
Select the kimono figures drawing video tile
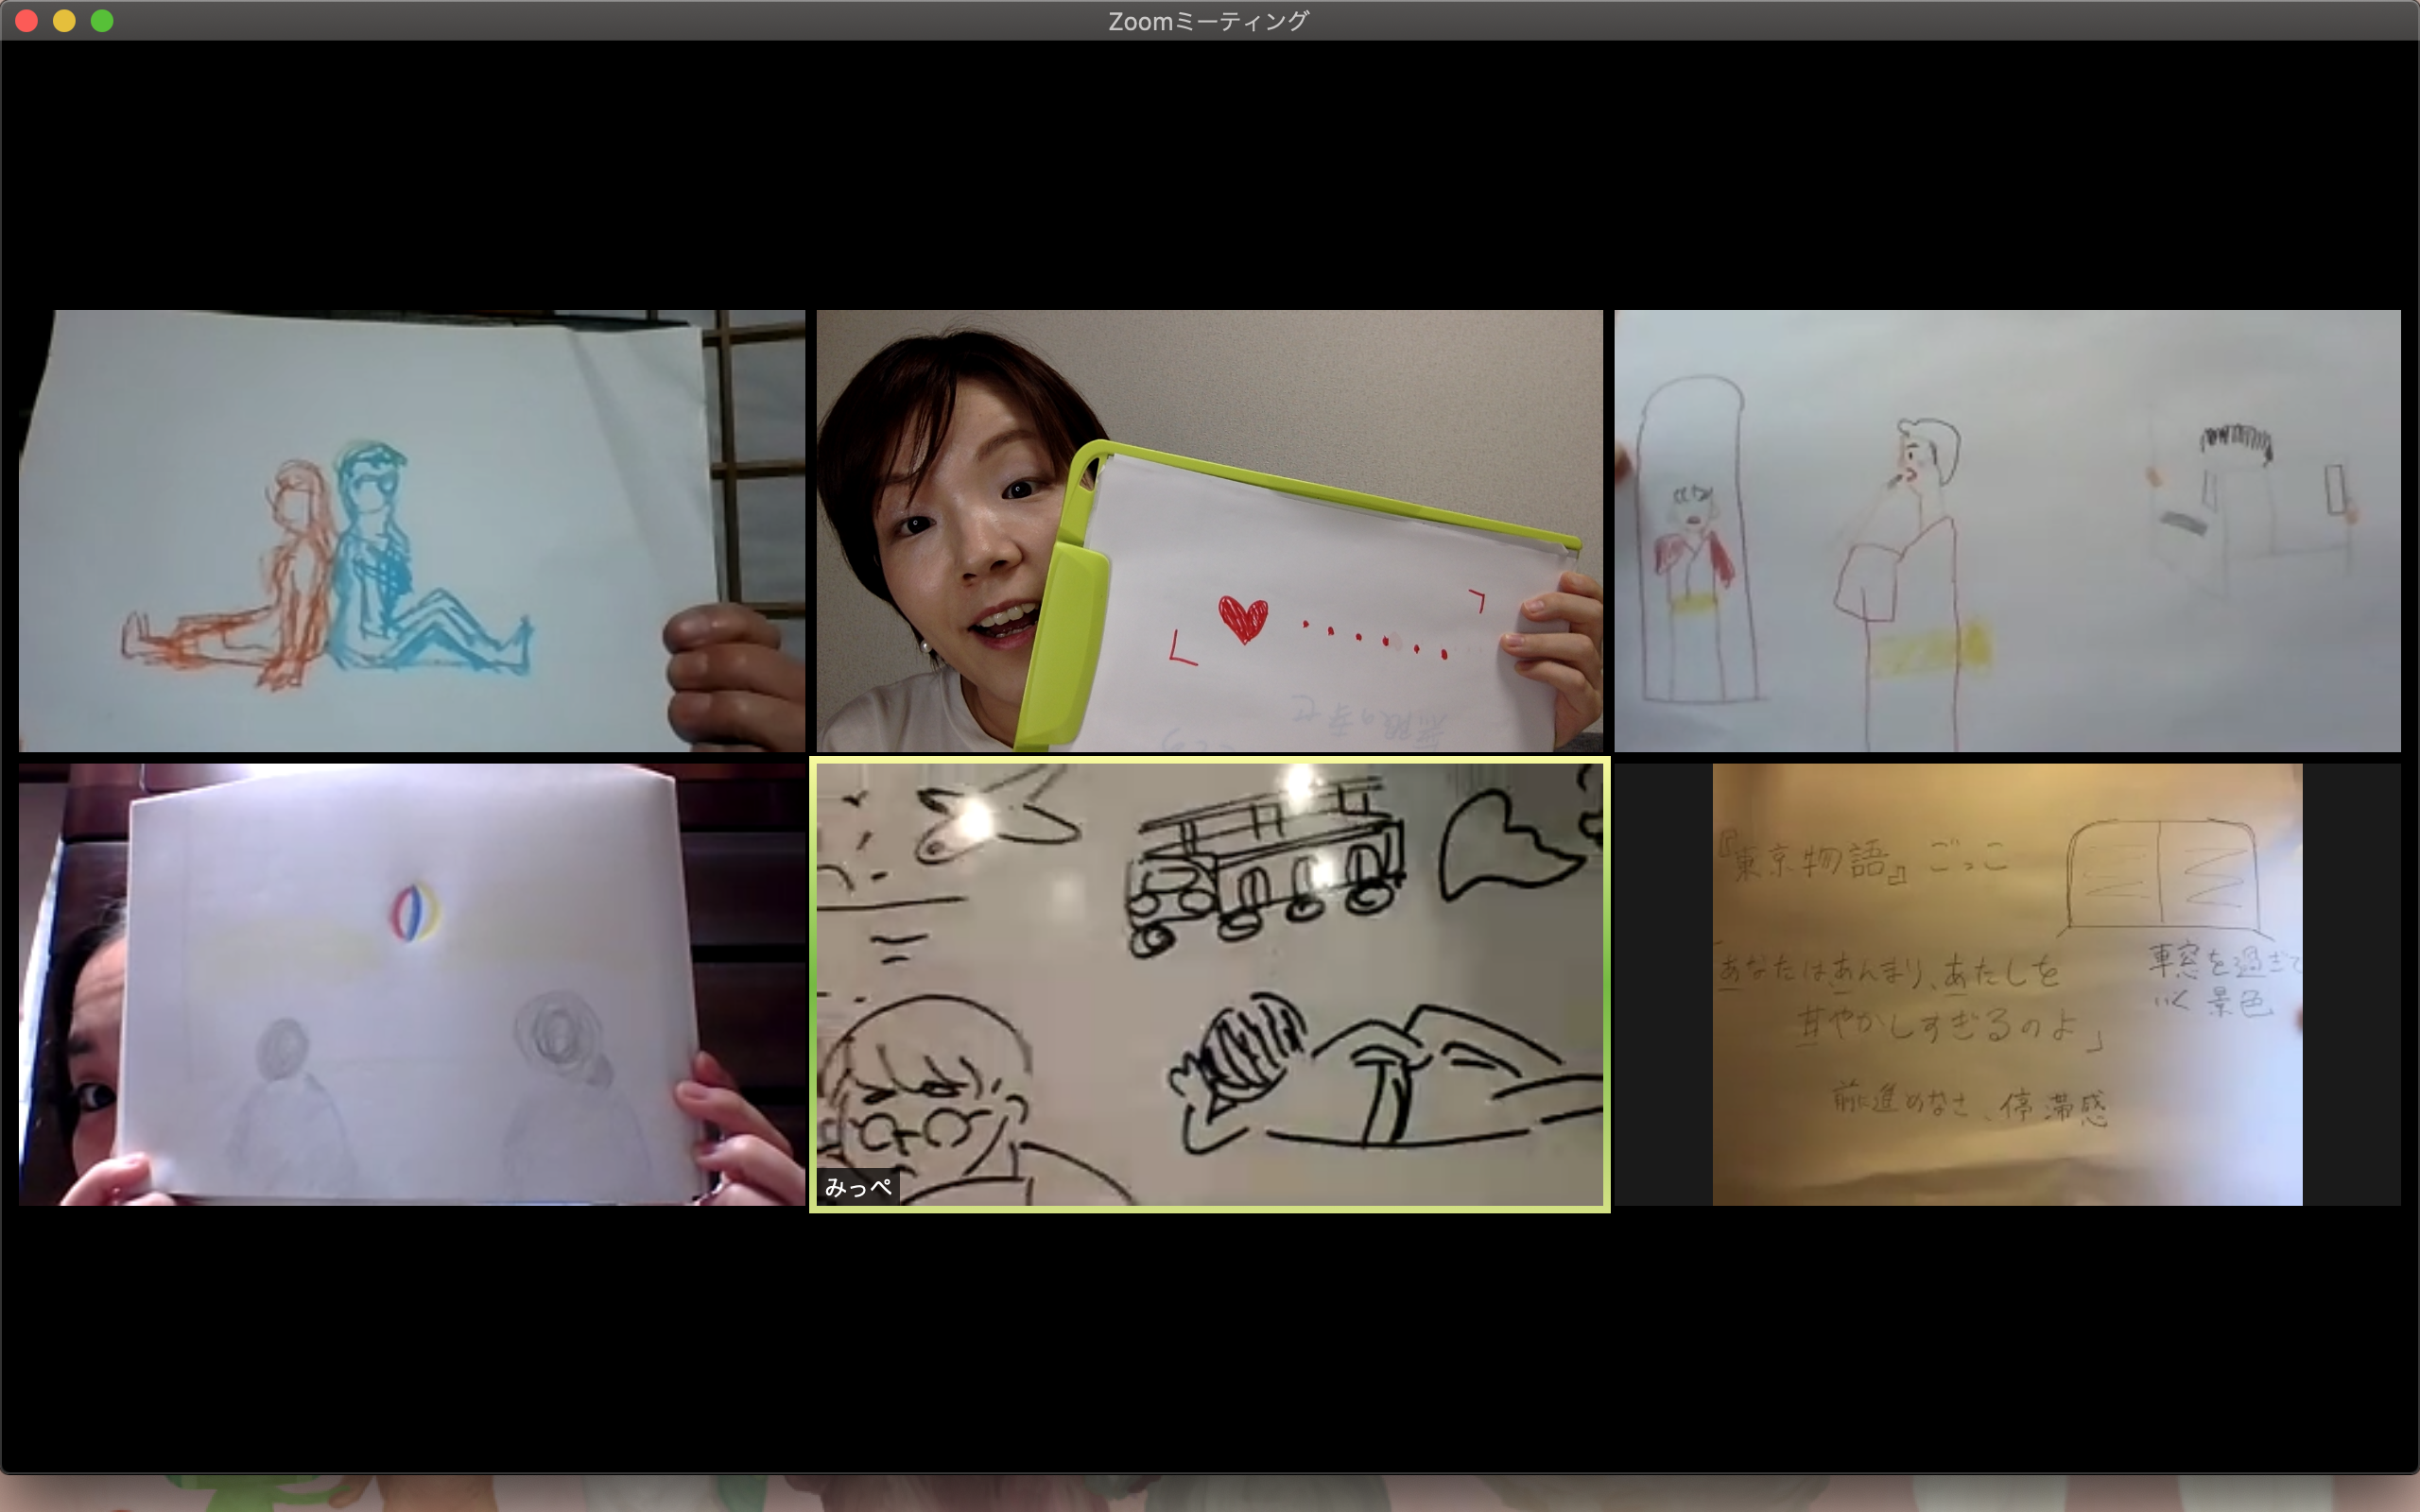point(2007,530)
